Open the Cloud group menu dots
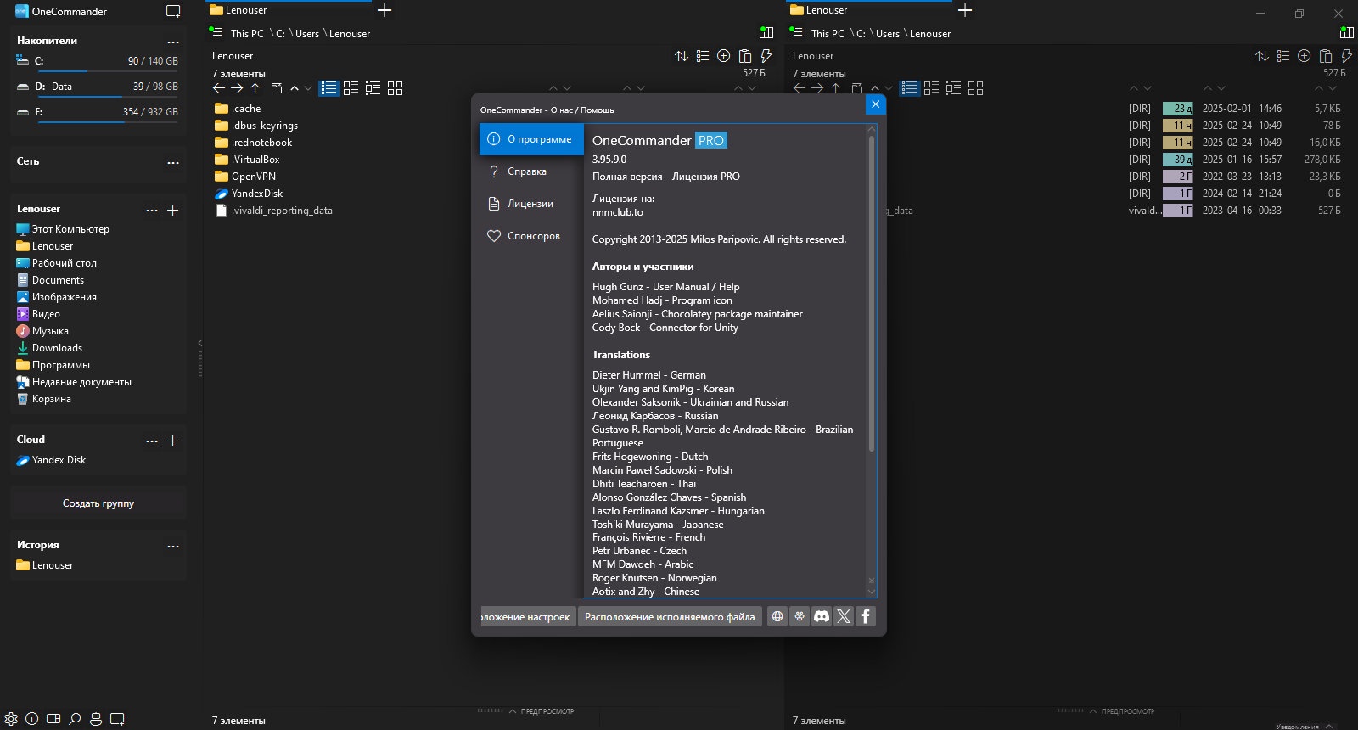Screen dimensions: 1358x730 click(152, 441)
